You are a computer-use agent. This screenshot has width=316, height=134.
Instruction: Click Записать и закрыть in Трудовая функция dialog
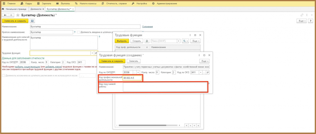point(112,61)
